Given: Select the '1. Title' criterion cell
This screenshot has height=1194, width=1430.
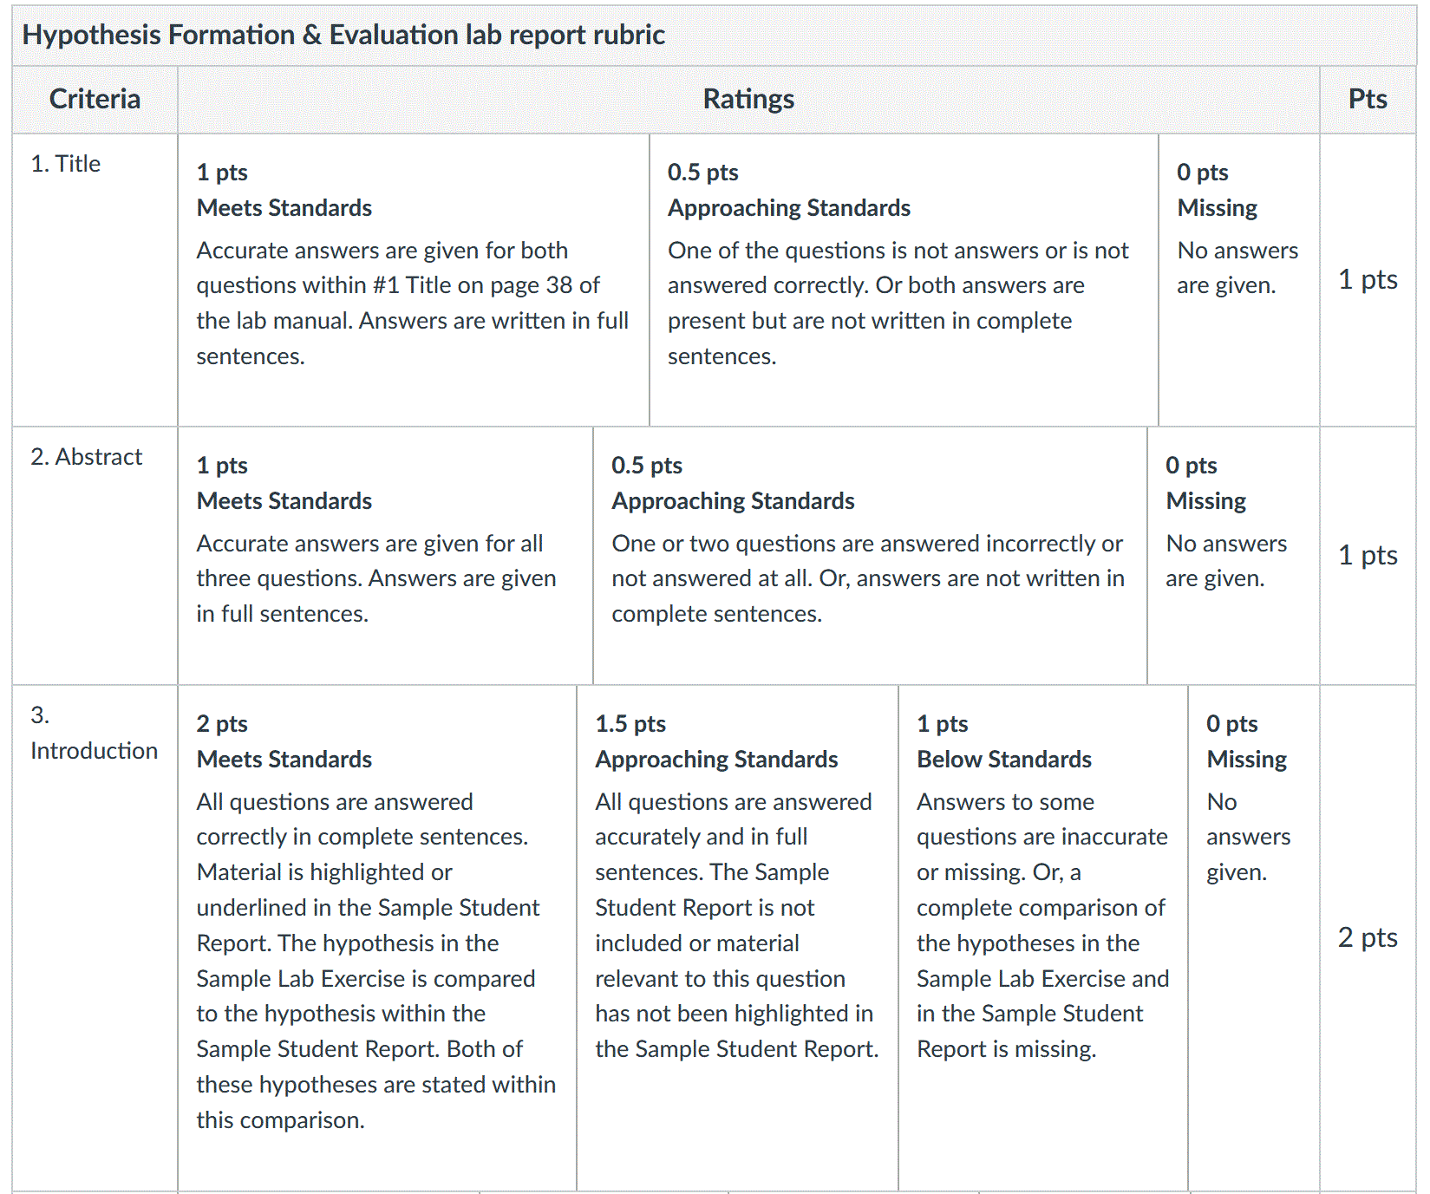Looking at the screenshot, I should pyautogui.click(x=95, y=279).
